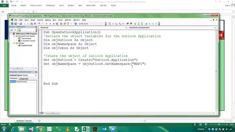The height and width of the screenshot is (132, 235).
Task: Collapse the Microsoft Excel Objects folder
Action: pos(14,36)
